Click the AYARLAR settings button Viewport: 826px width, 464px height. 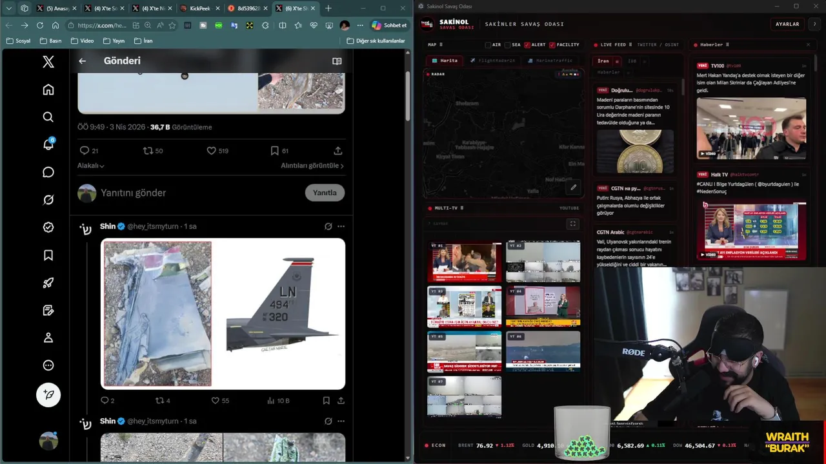coord(787,24)
